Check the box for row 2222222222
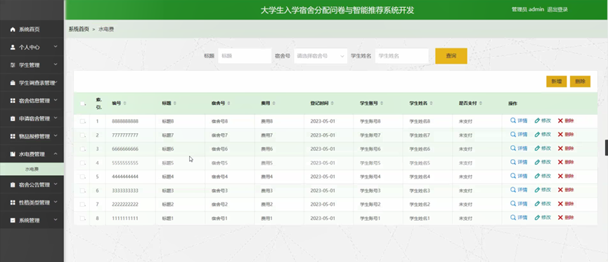 [x=82, y=205]
